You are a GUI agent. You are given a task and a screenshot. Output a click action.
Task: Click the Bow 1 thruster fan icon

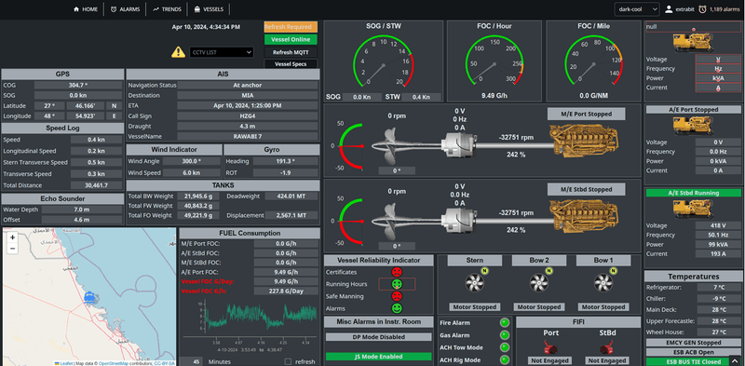point(603,283)
